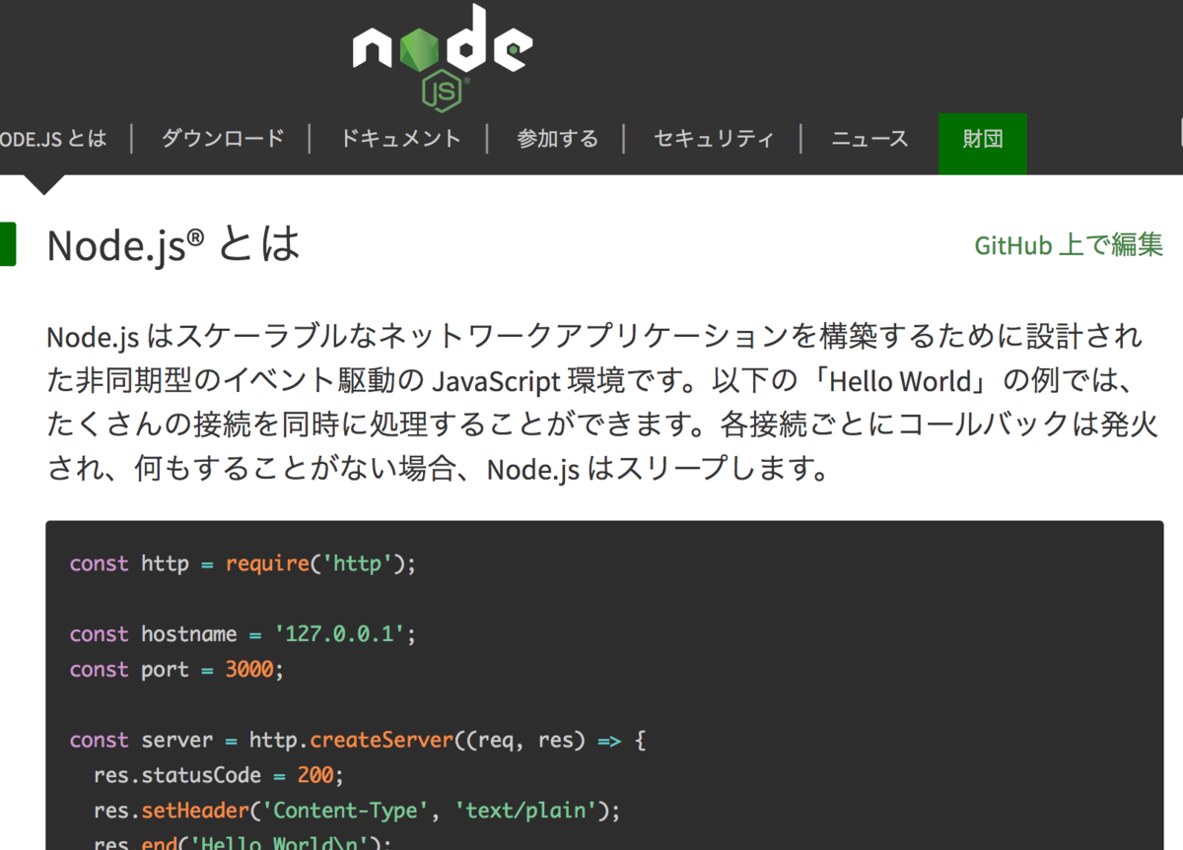Select the 参加する menu entry

tap(558, 139)
